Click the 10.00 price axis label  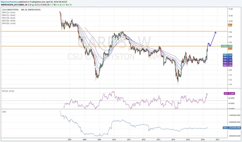click(x=231, y=21)
